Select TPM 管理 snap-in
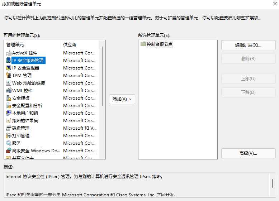This screenshot has height=201, width=279. point(22,75)
